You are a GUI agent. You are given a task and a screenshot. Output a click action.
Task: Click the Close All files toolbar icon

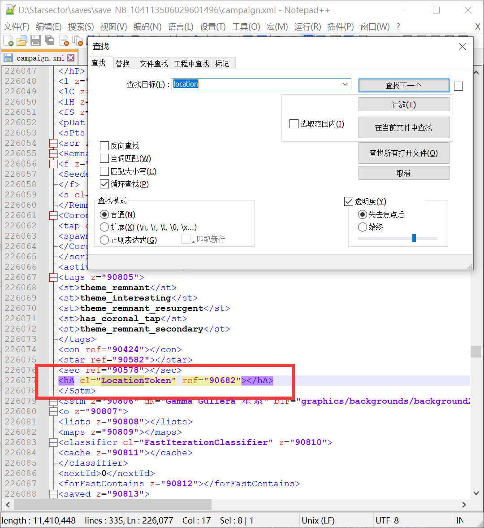point(78,41)
